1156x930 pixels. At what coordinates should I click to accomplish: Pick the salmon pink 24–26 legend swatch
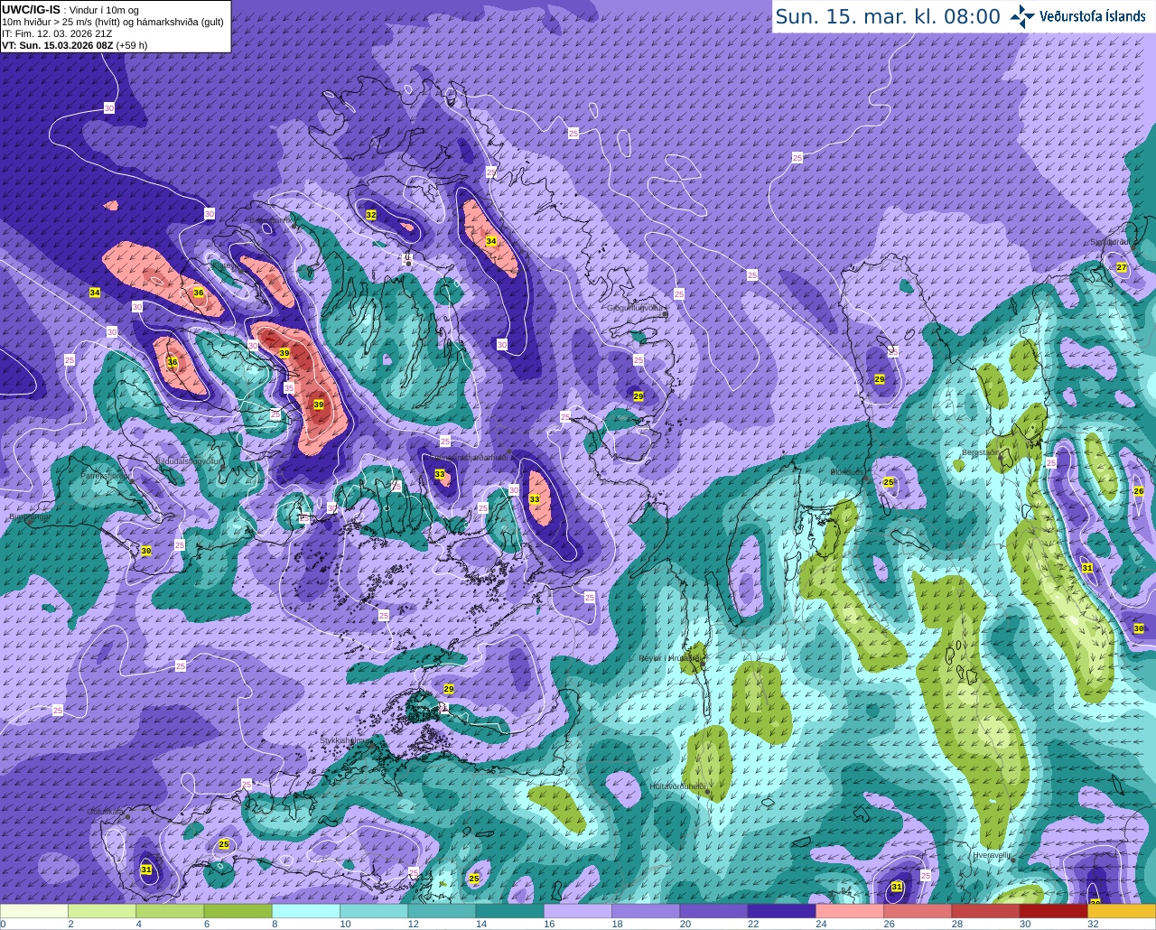850,910
